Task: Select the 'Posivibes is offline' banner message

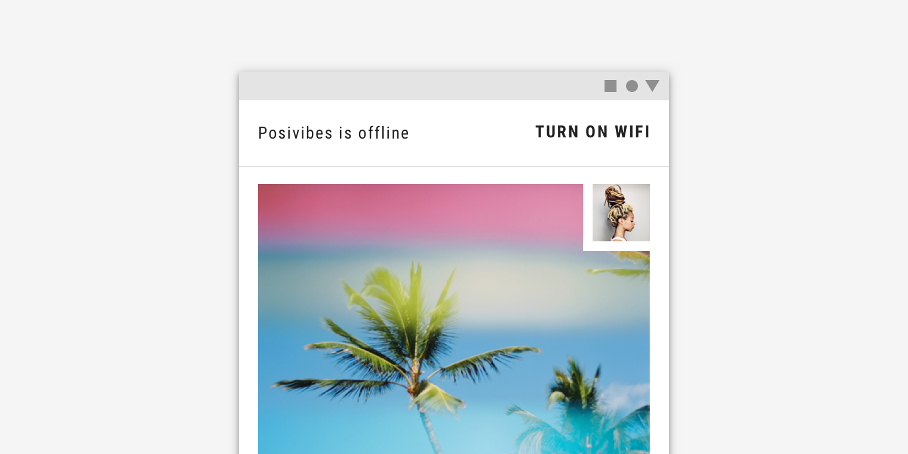Action: coord(333,133)
